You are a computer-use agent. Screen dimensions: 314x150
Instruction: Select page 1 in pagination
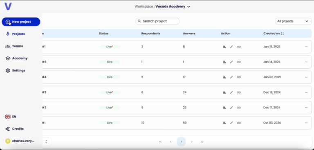[x=181, y=141]
